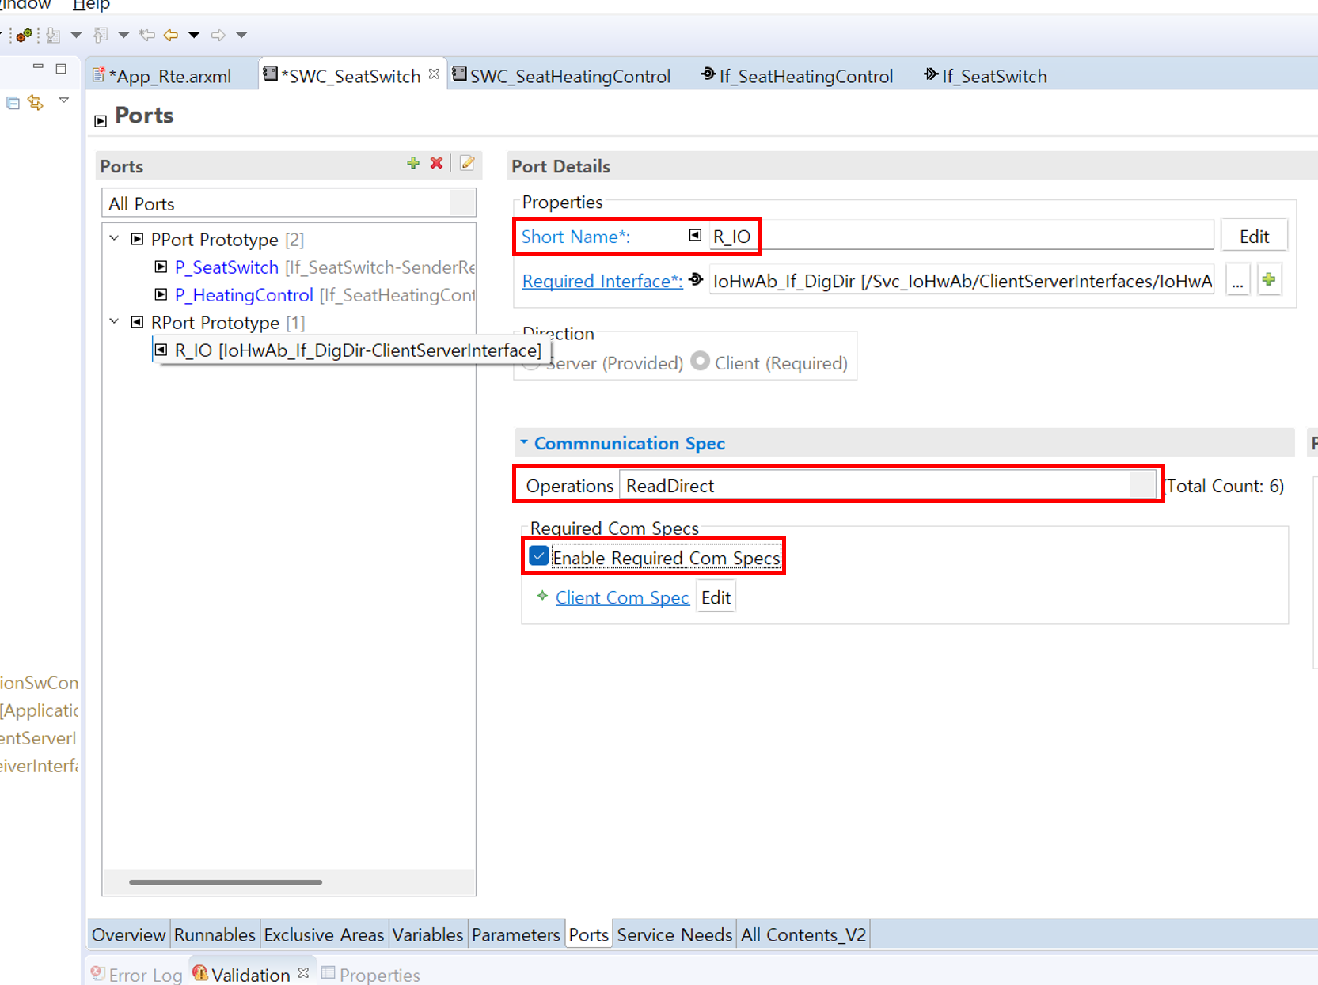
Task: Click collapse-all icon in left panel
Action: click(13, 102)
